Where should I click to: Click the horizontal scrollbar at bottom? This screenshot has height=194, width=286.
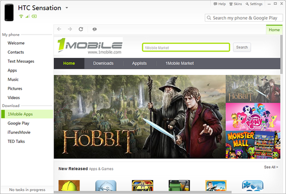(x=143, y=192)
